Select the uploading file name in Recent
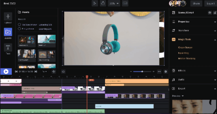Viewport: 217px width, 114px height. [x=30, y=25]
